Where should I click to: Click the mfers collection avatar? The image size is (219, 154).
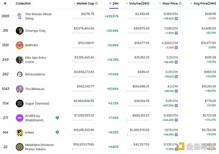point(19,133)
